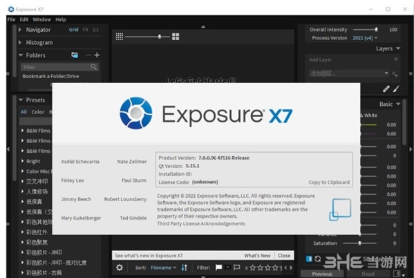
Task: Click the What's New button
Action: (x=257, y=256)
